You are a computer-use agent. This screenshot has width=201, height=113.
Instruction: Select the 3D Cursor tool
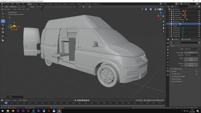pos(3,17)
